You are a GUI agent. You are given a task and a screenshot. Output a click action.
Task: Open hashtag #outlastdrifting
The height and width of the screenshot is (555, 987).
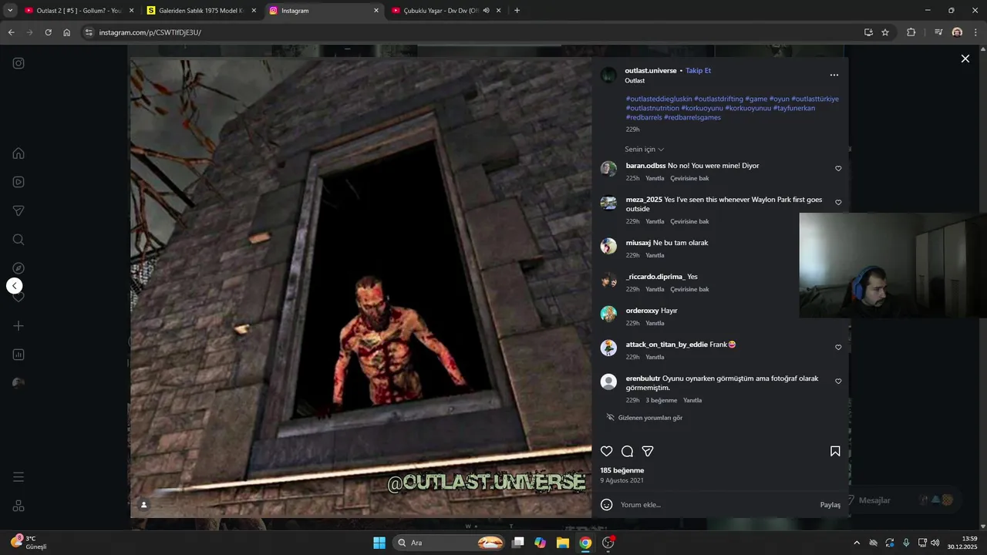pyautogui.click(x=719, y=99)
